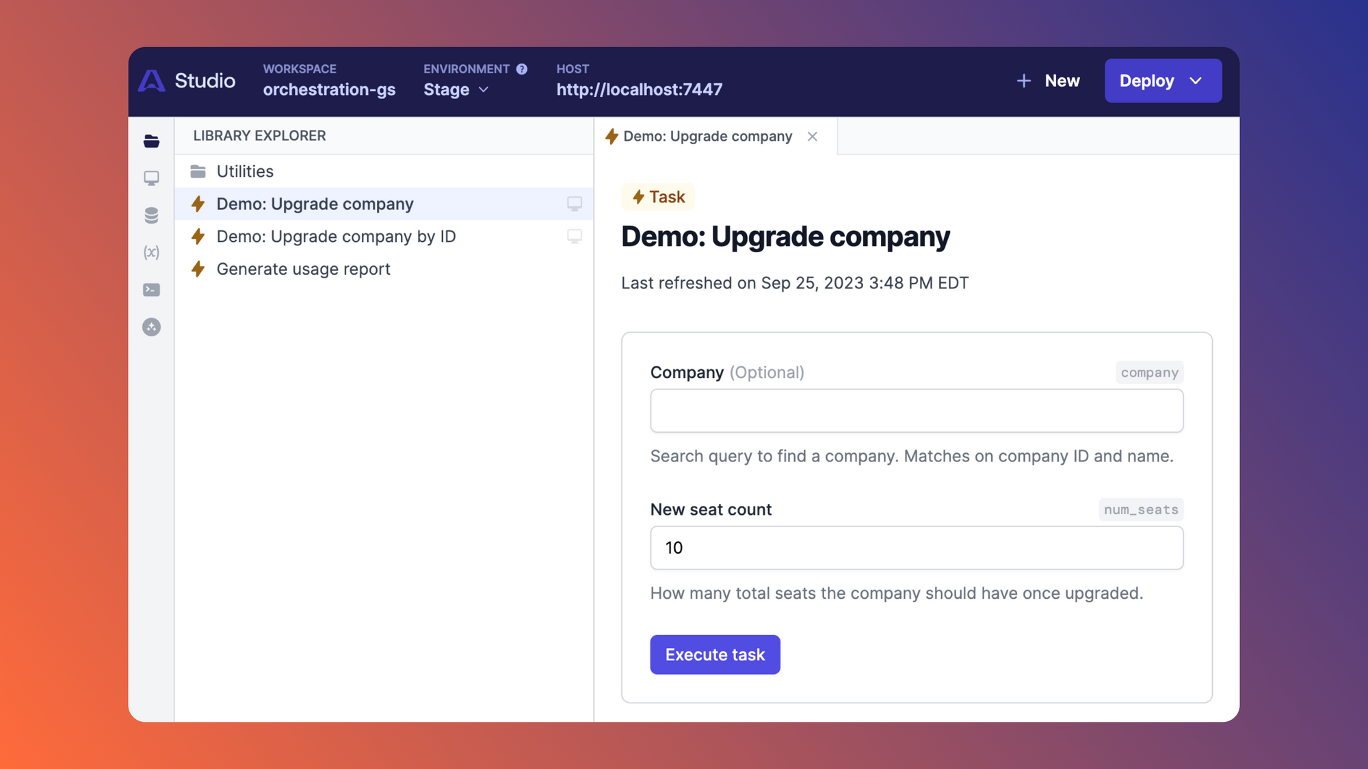Select the Utilities folder icon
This screenshot has width=1368, height=769.
(x=198, y=171)
